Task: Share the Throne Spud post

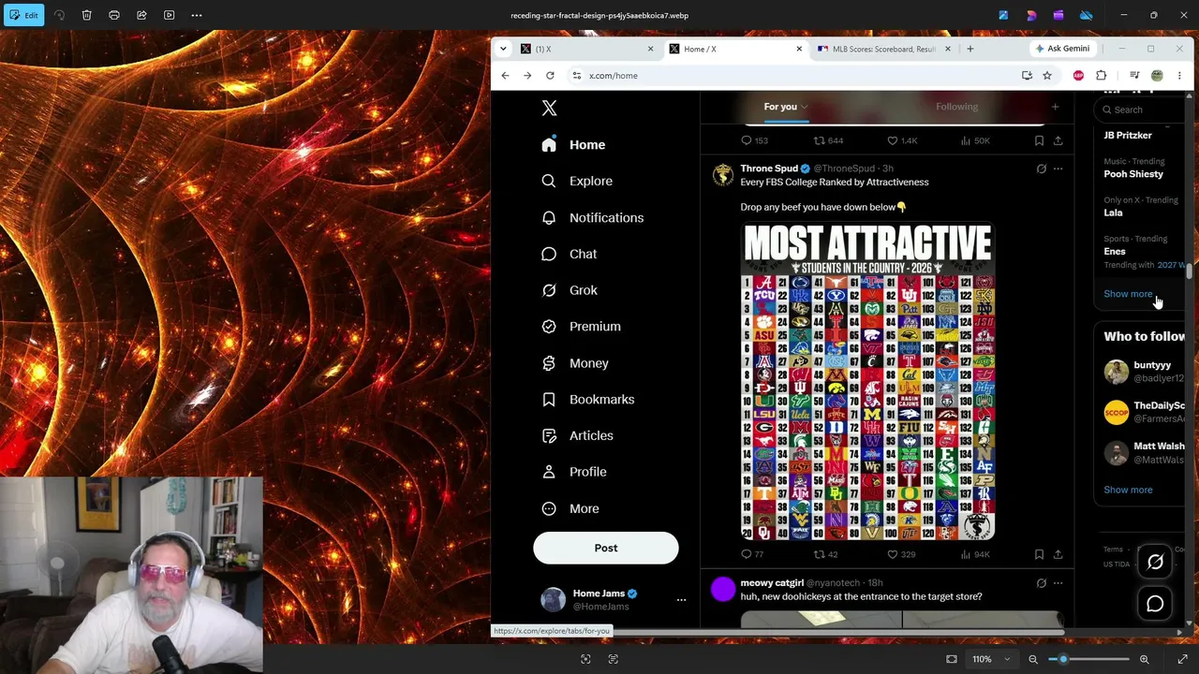Action: (1058, 554)
